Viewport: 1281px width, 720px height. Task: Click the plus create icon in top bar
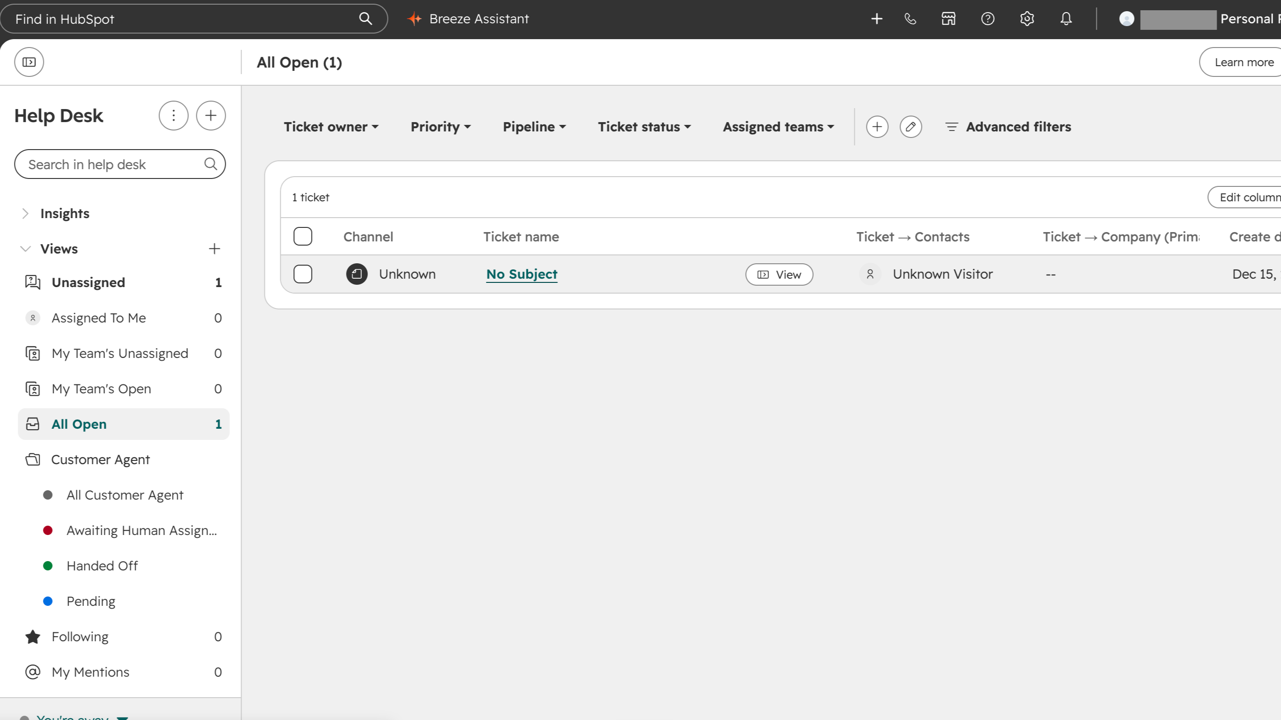tap(877, 19)
